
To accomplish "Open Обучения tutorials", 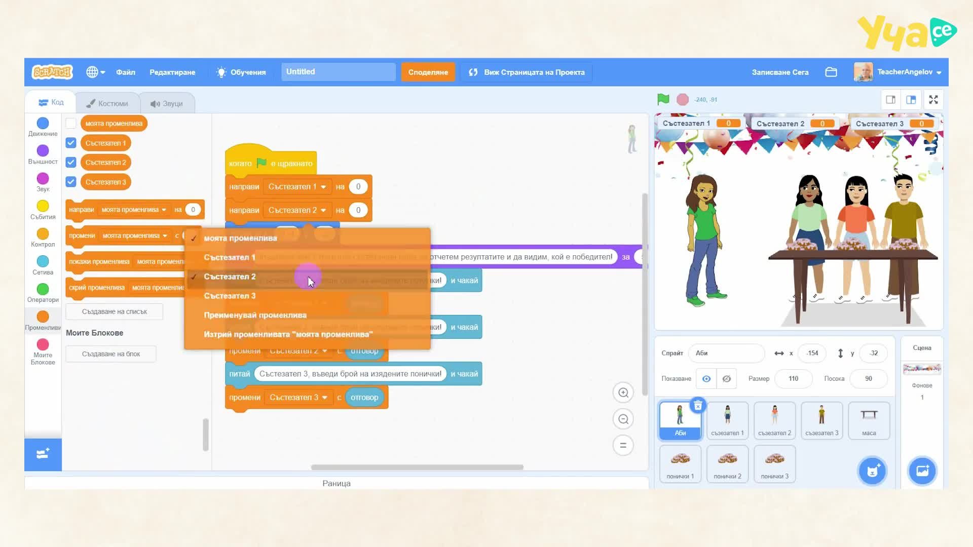I will 241,72.
